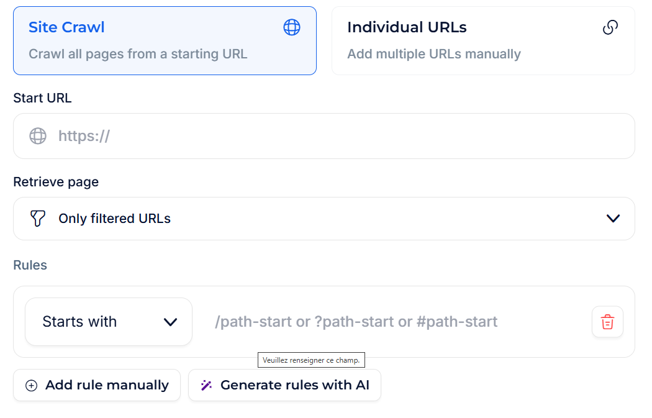Click the "Veuillez renseigner ce champ" tooltip
652x418 pixels.
(311, 360)
